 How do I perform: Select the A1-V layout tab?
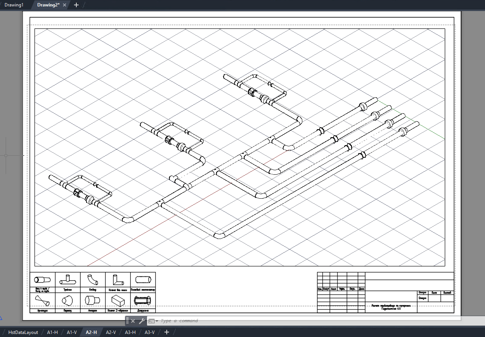pos(72,332)
